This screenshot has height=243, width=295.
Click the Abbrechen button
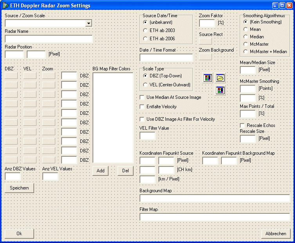[276, 234]
